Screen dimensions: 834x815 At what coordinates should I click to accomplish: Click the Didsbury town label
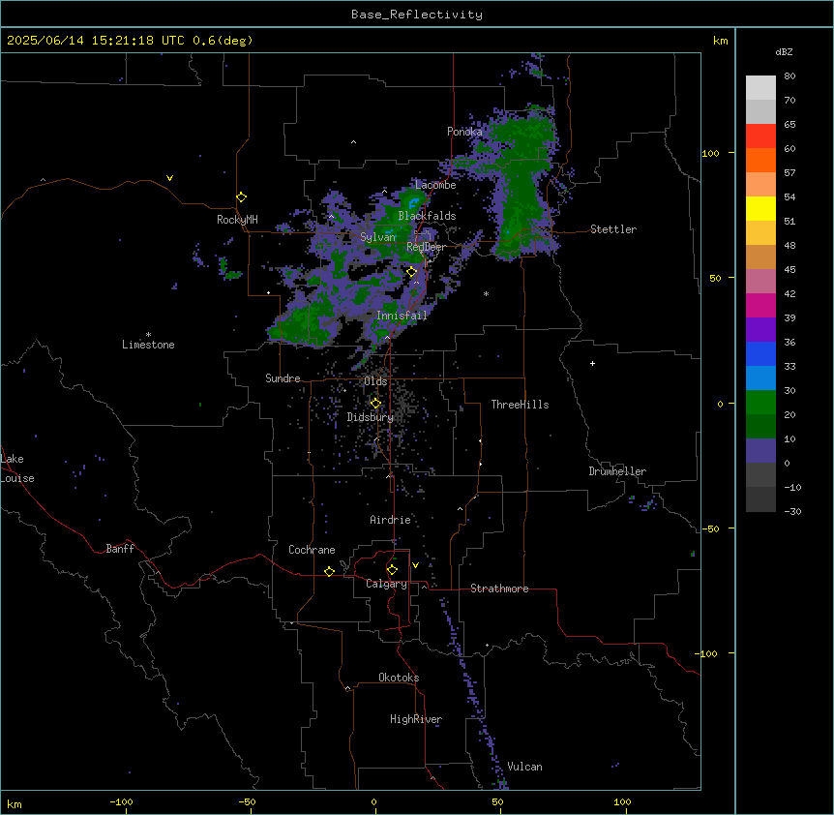tap(371, 417)
